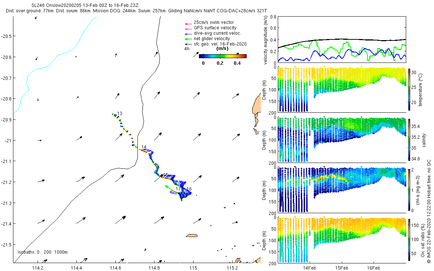Screen dimensions: 434x271
Task: Click the 30 tick on the temperature color bar
Action: point(414,72)
